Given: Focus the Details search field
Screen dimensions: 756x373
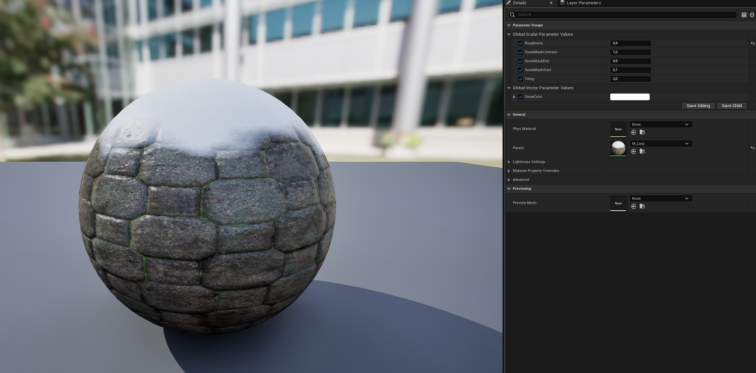Looking at the screenshot, I should (622, 15).
